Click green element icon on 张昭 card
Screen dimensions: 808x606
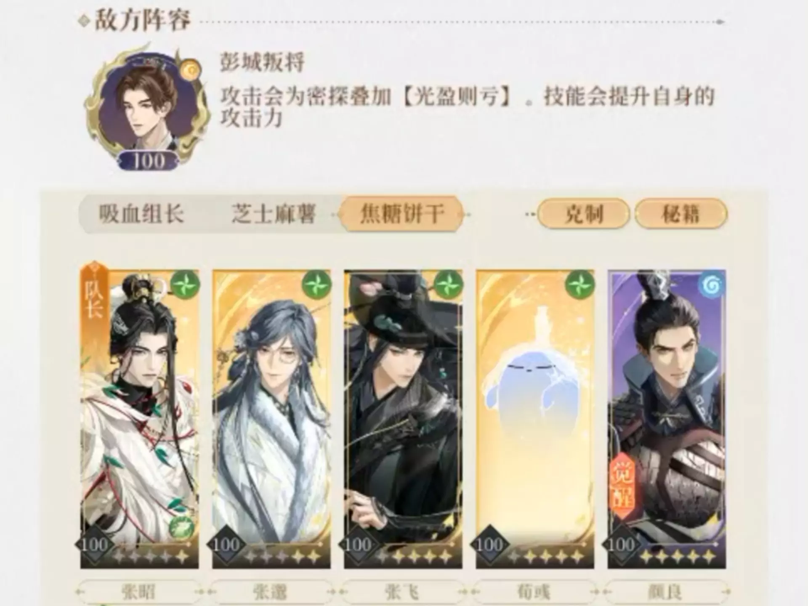(186, 285)
